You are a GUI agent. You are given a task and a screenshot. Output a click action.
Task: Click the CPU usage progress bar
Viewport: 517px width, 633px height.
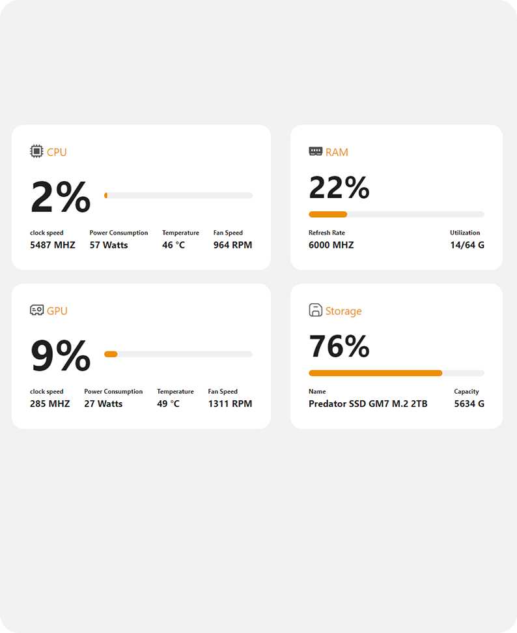[x=178, y=196]
